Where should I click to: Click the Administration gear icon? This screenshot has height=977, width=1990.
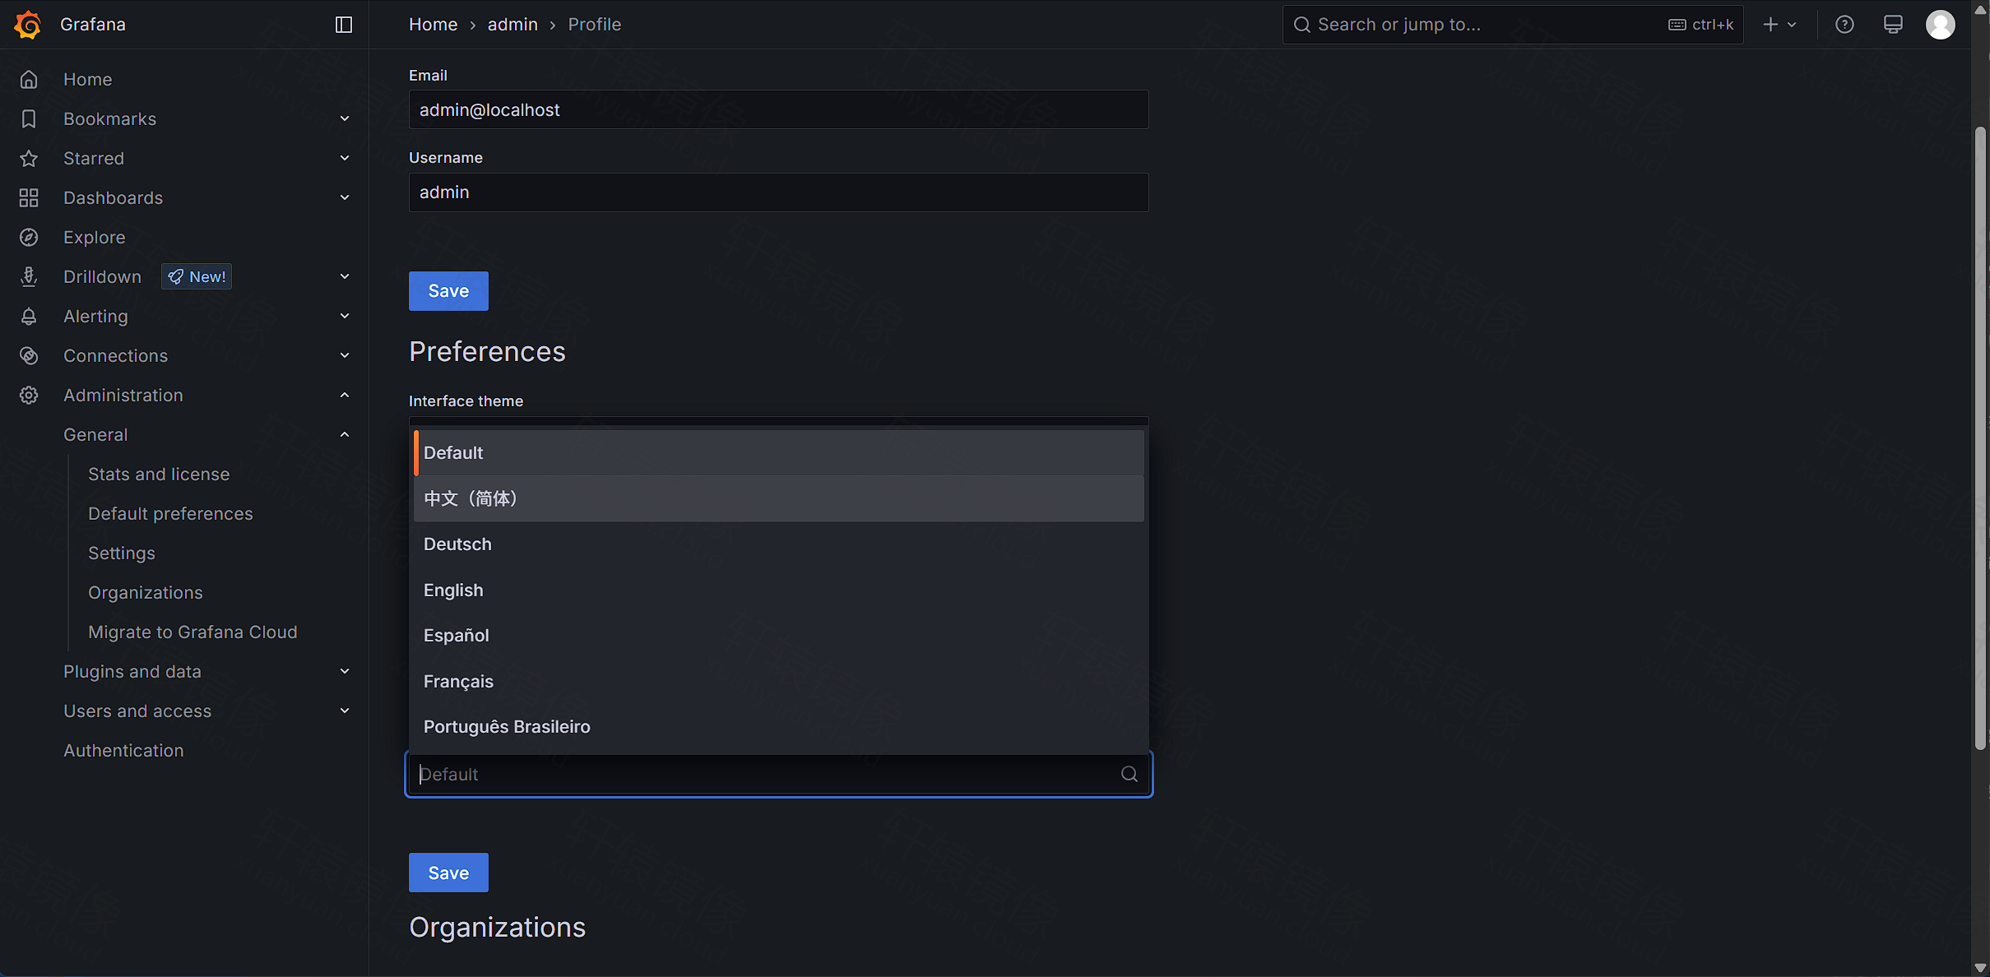pos(29,396)
